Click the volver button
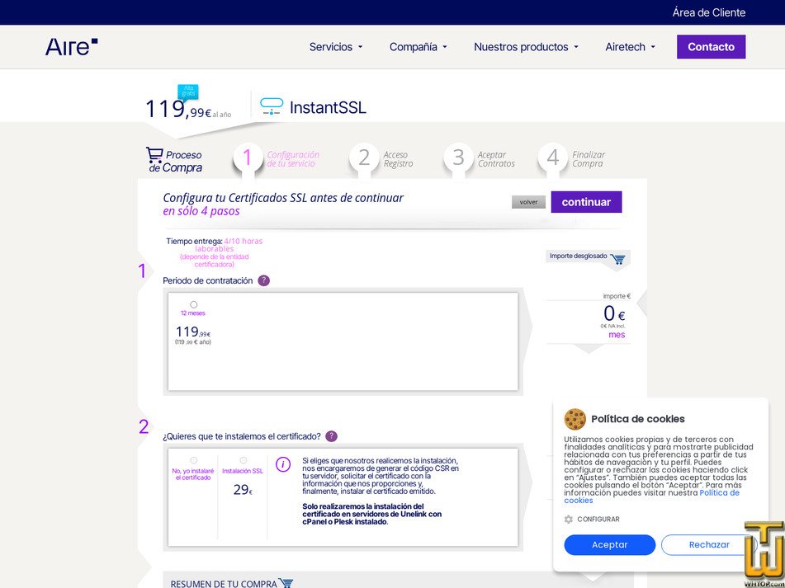This screenshot has width=785, height=588. (x=528, y=202)
